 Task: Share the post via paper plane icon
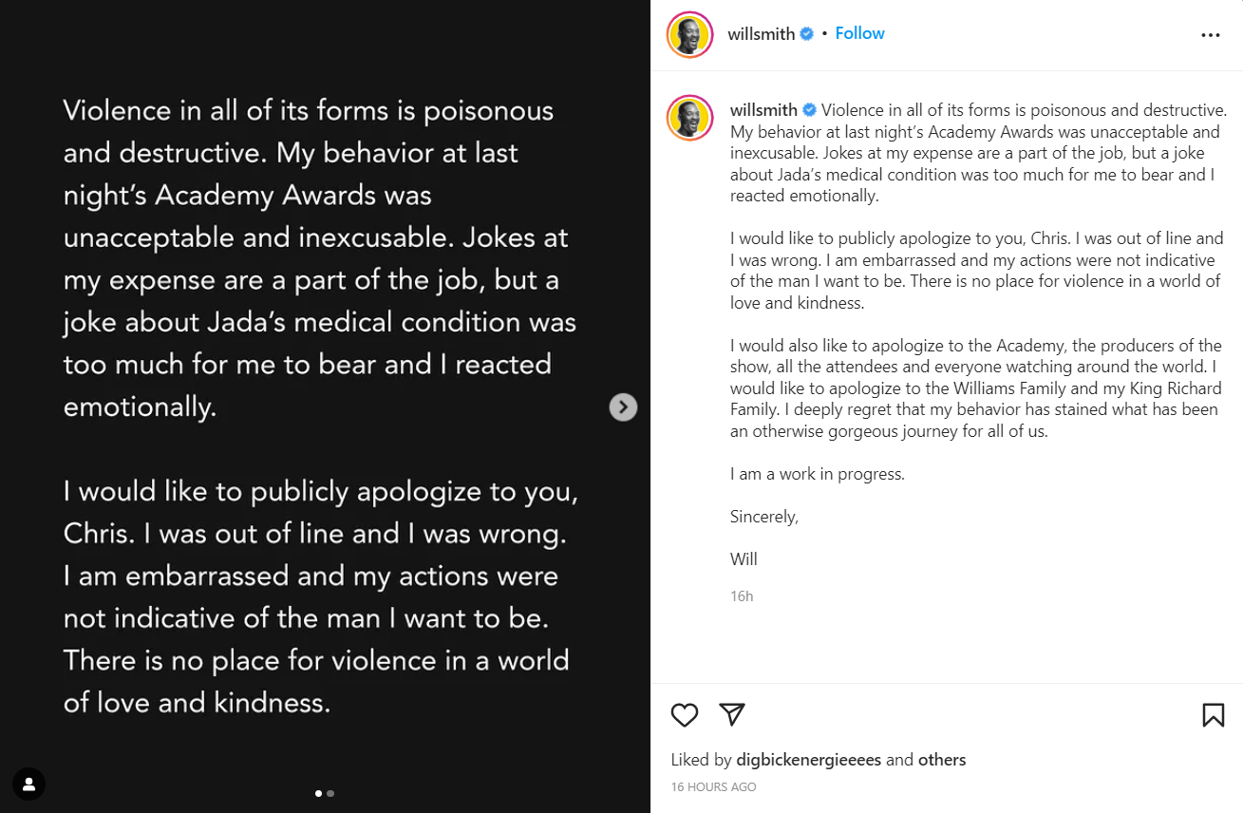(x=732, y=714)
